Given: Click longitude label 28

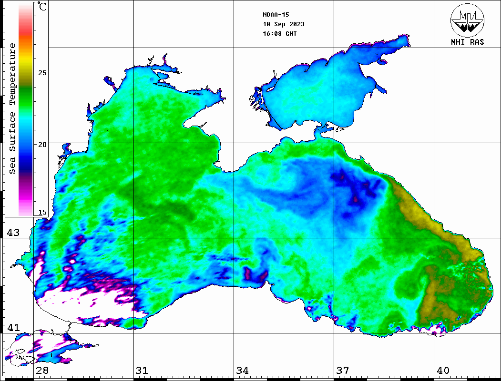Looking at the screenshot, I should 42,371.
